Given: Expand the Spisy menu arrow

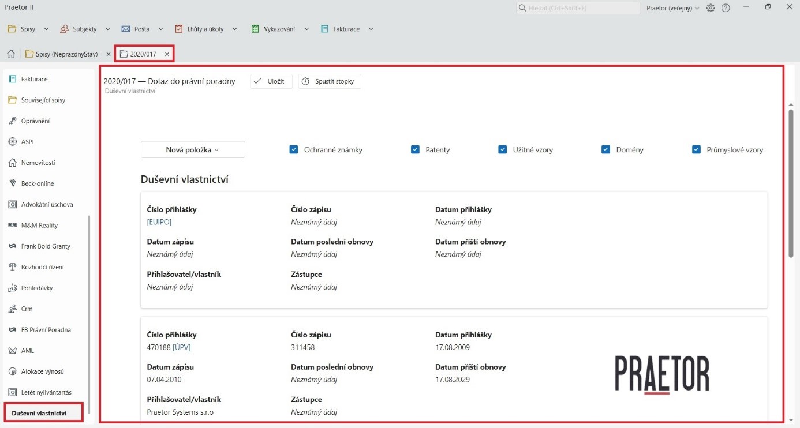Looking at the screenshot, I should click(x=46, y=29).
